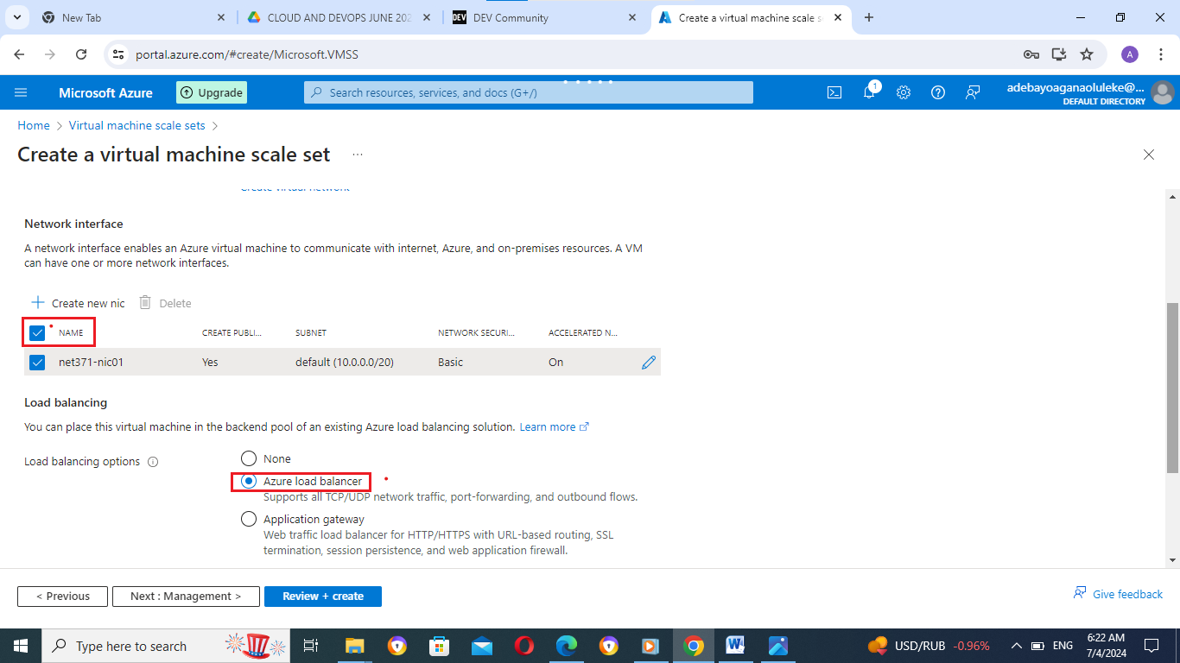Open the account avatar menu

point(1163,92)
